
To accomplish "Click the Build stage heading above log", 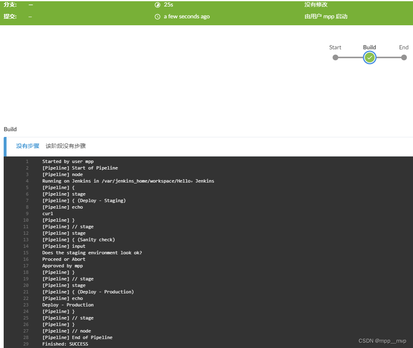I will pos(10,129).
